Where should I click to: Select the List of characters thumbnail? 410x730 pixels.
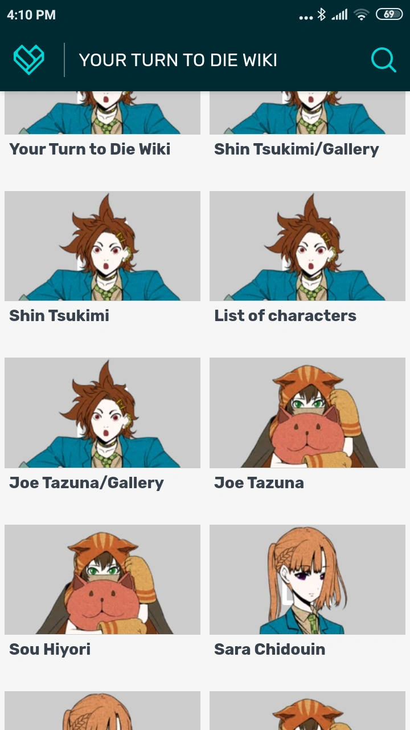tap(307, 246)
